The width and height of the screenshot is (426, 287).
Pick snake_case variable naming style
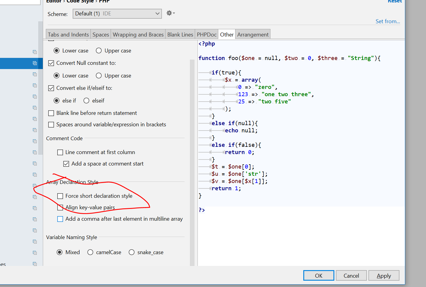132,252
